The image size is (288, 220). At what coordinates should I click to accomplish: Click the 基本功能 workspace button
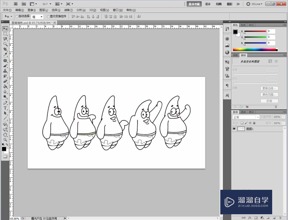click(x=195, y=4)
